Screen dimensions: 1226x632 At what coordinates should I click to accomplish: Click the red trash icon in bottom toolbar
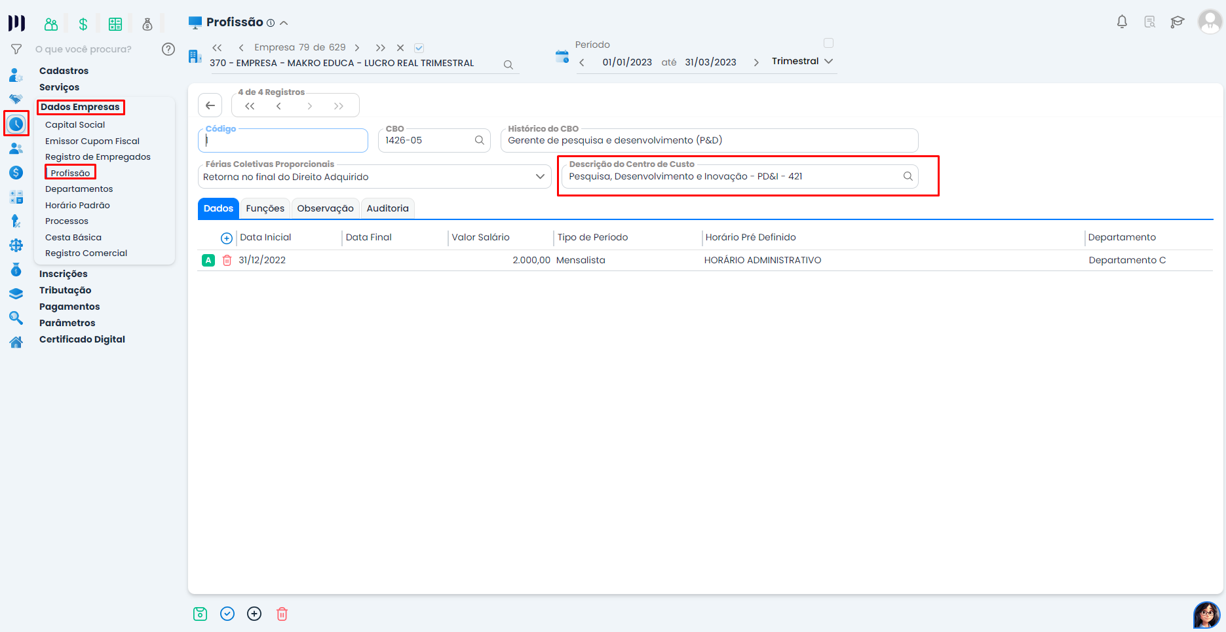point(282,614)
